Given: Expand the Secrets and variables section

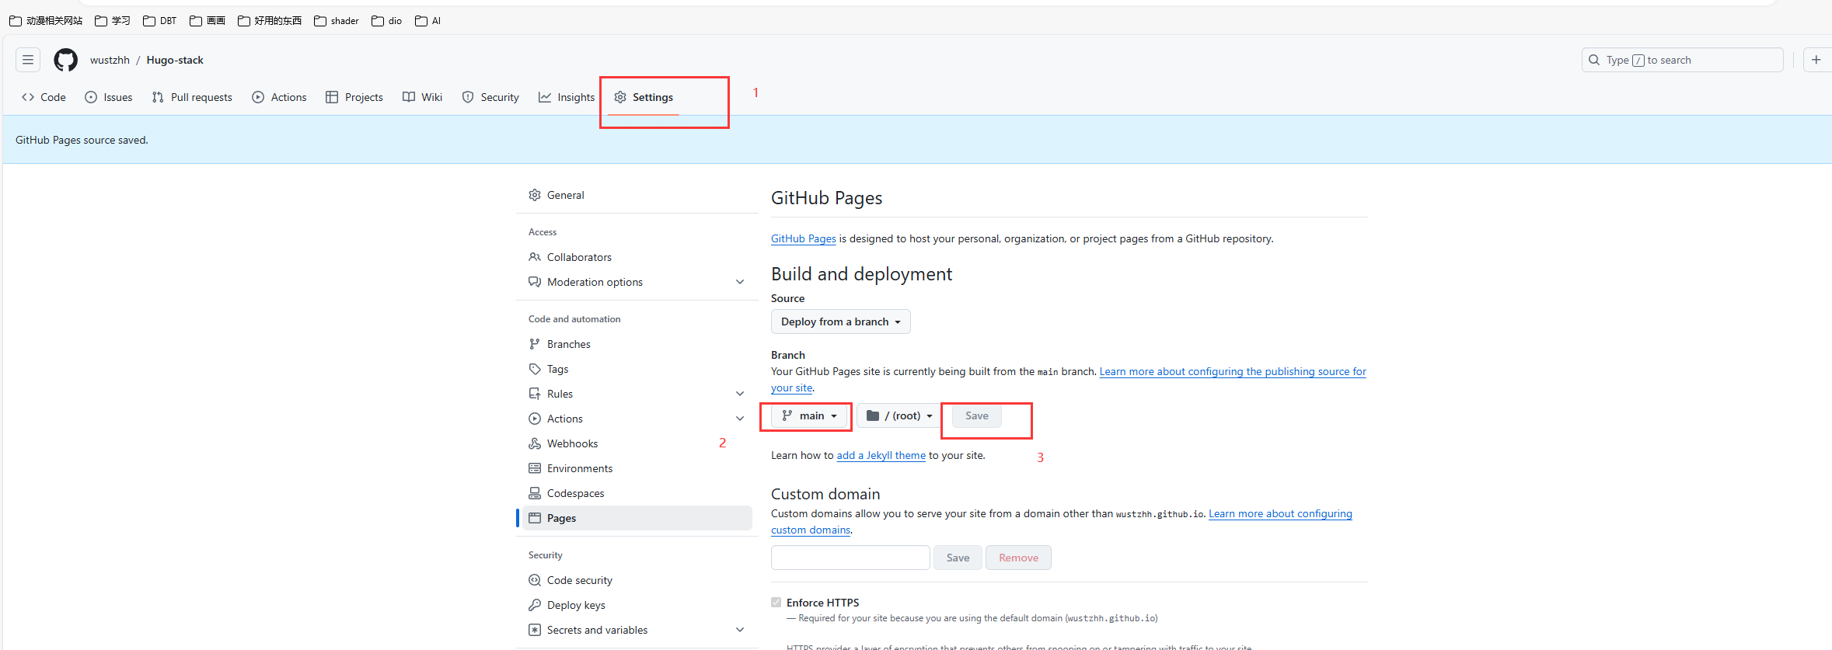Looking at the screenshot, I should click(x=739, y=630).
